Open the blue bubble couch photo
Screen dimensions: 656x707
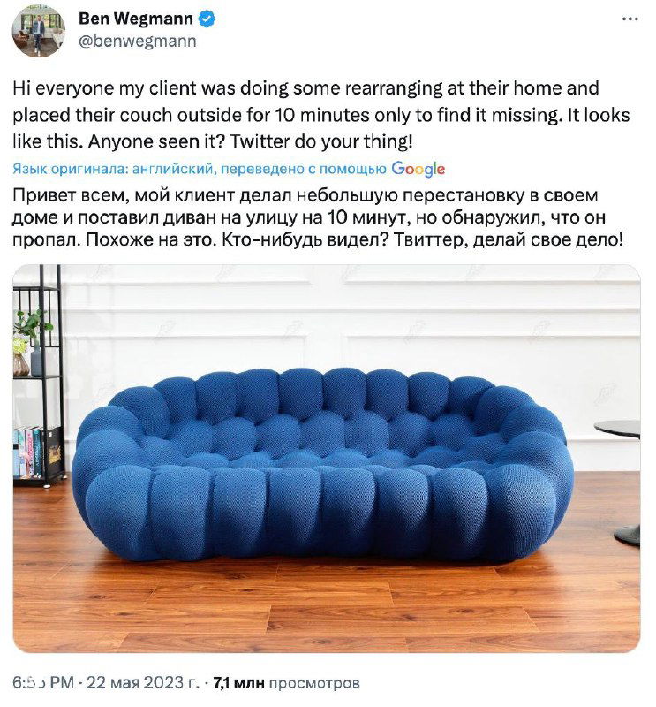[x=326, y=459]
